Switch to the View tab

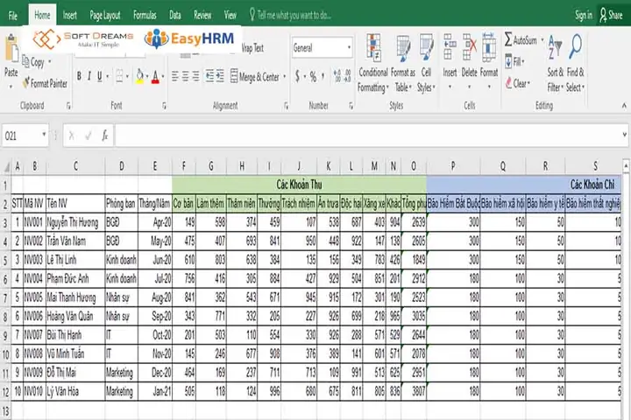click(x=230, y=15)
